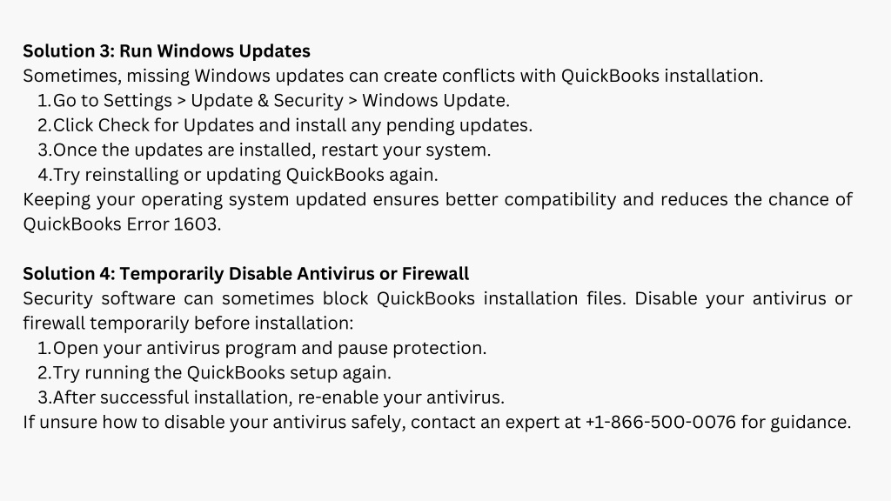This screenshot has width=891, height=501.
Task: Click the "Solution 3: Run Windows Updates" heading
Action: pyautogui.click(x=166, y=50)
